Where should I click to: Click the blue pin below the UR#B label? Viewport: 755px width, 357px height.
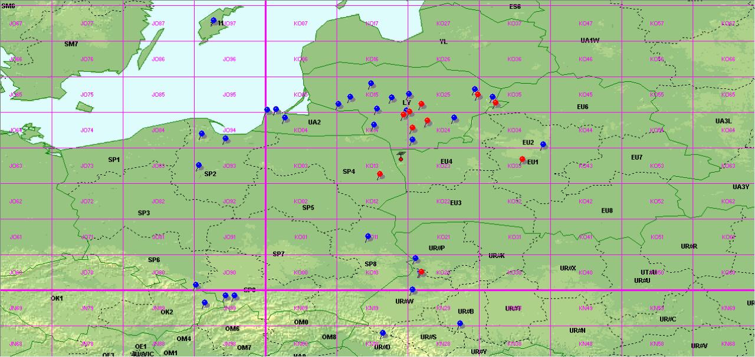(460, 323)
